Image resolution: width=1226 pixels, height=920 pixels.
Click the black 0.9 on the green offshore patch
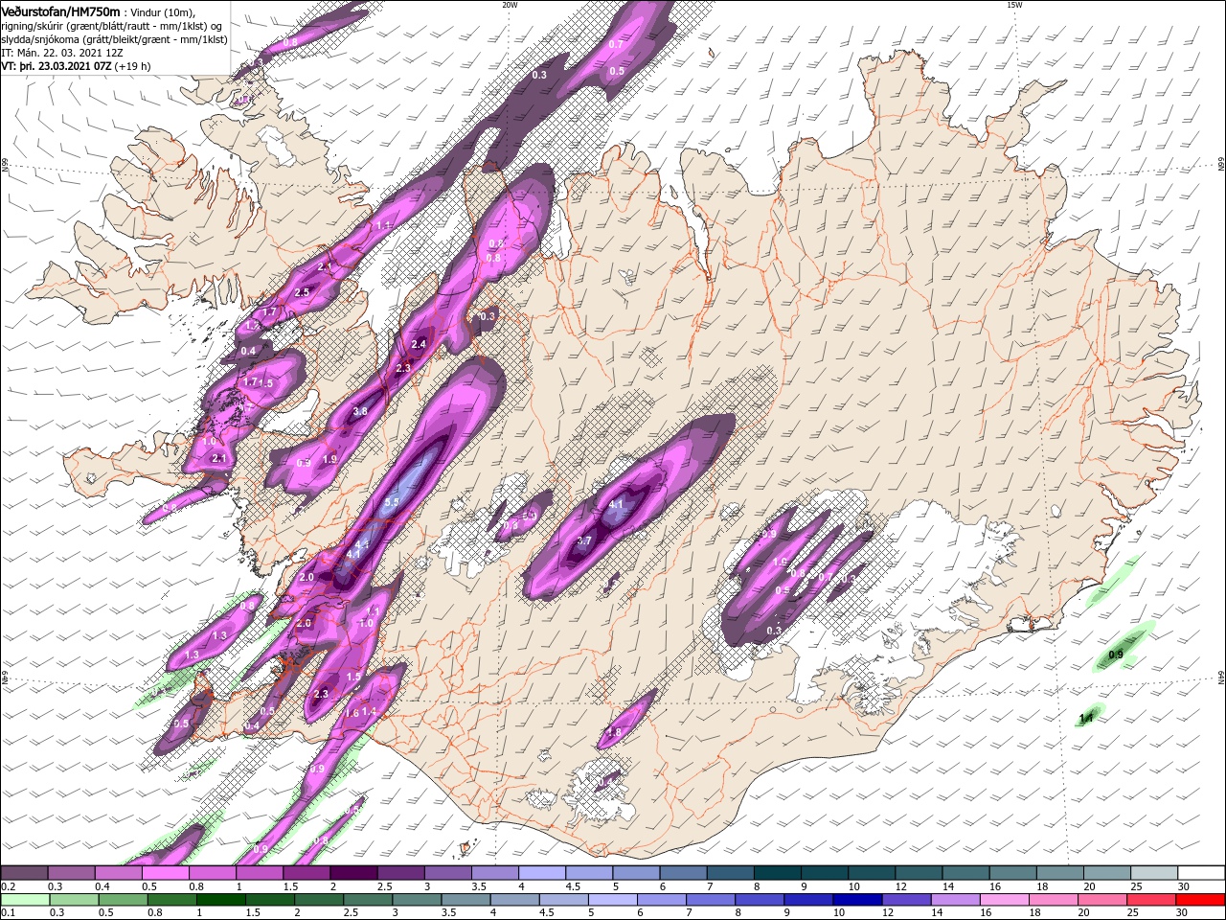(1116, 655)
